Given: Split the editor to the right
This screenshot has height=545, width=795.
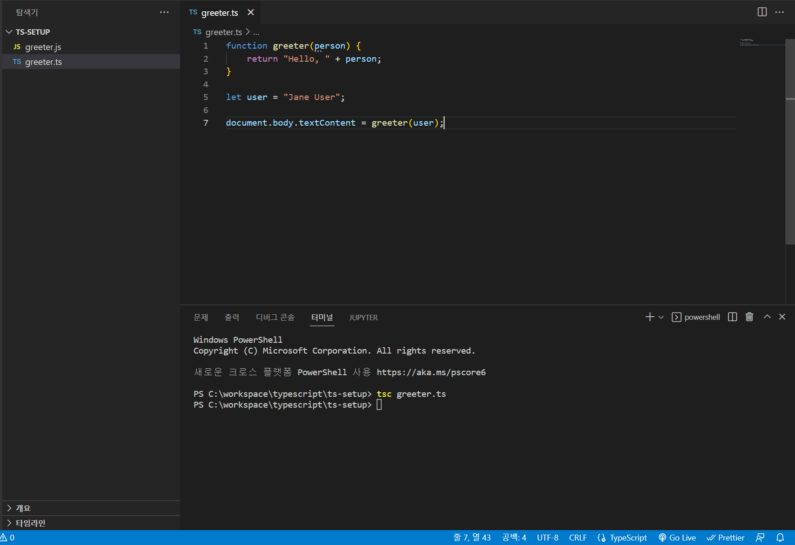Looking at the screenshot, I should click(x=762, y=12).
